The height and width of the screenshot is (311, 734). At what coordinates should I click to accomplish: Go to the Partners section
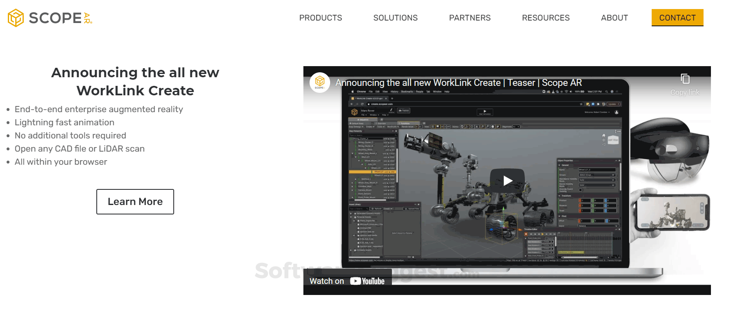[x=470, y=18]
